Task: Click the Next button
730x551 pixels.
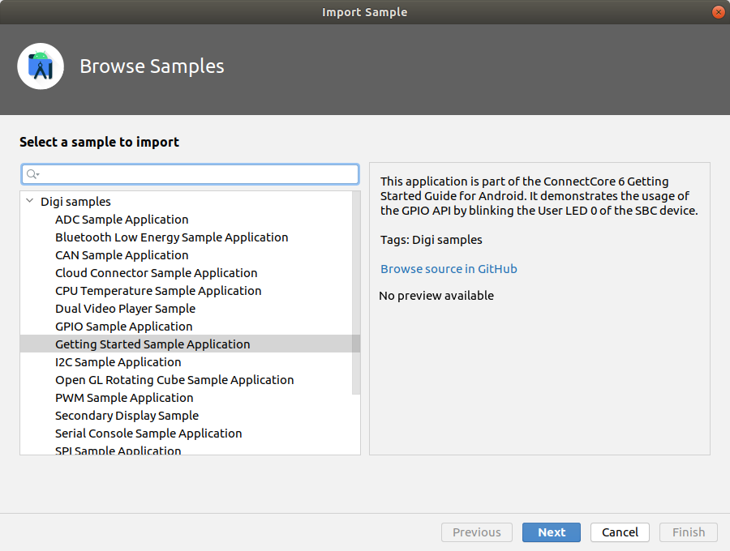Action: [x=552, y=532]
